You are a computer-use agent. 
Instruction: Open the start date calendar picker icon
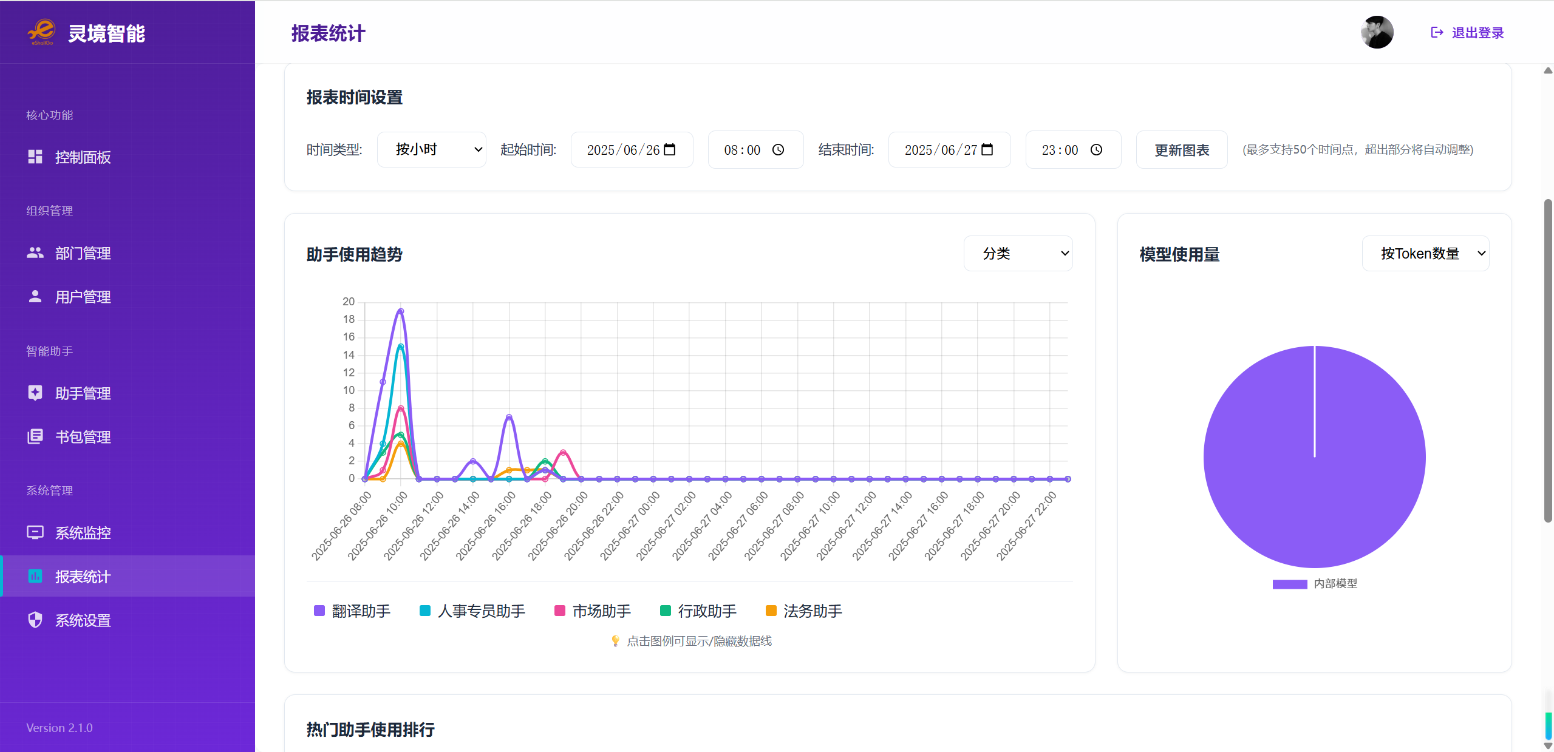pos(670,150)
